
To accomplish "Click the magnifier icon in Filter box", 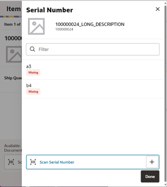I will click(x=32, y=49).
